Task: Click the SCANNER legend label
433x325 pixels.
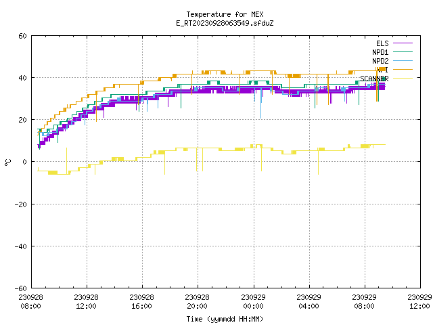Action: pos(374,79)
